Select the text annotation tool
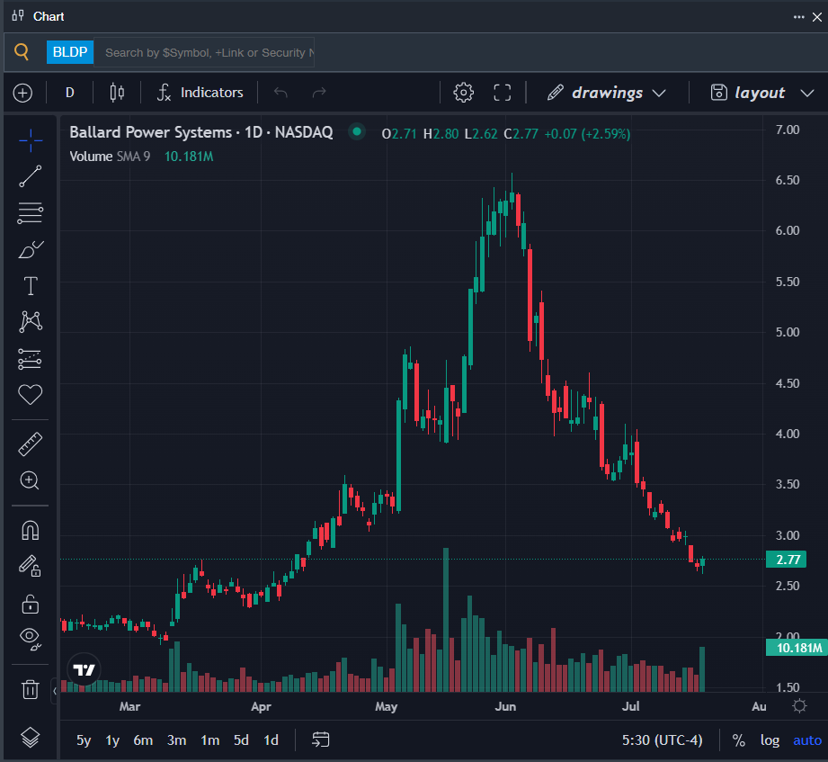The width and height of the screenshot is (828, 762). [x=30, y=286]
